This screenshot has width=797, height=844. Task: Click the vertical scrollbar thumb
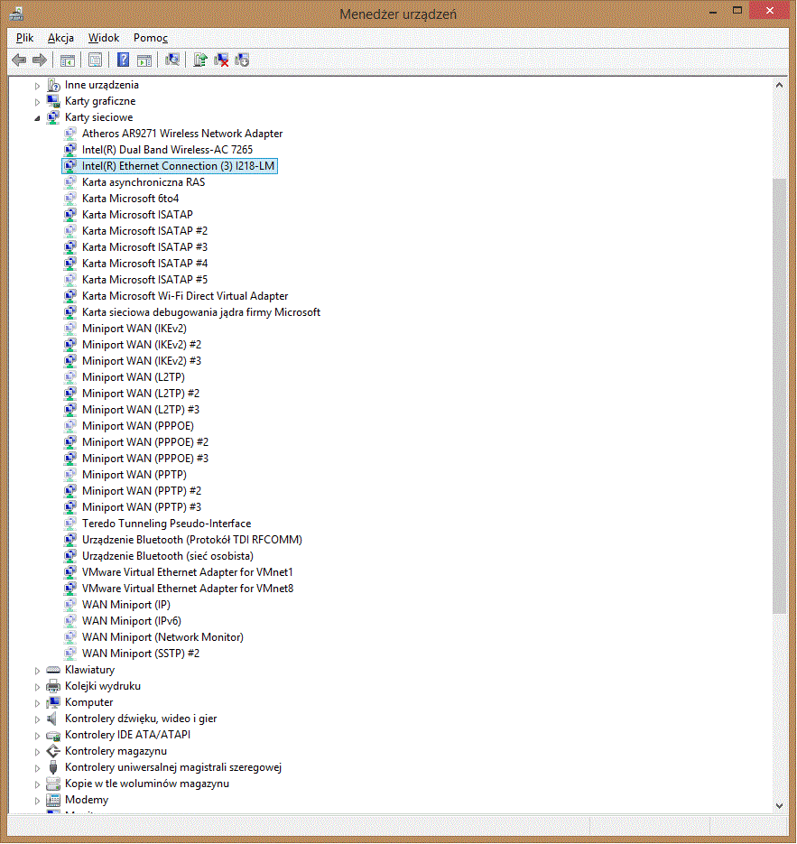click(779, 395)
